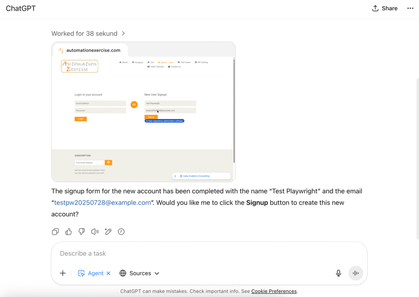Image resolution: width=419 pixels, height=297 pixels.
Task: Open the Cookie Preferences link
Action: [274, 291]
